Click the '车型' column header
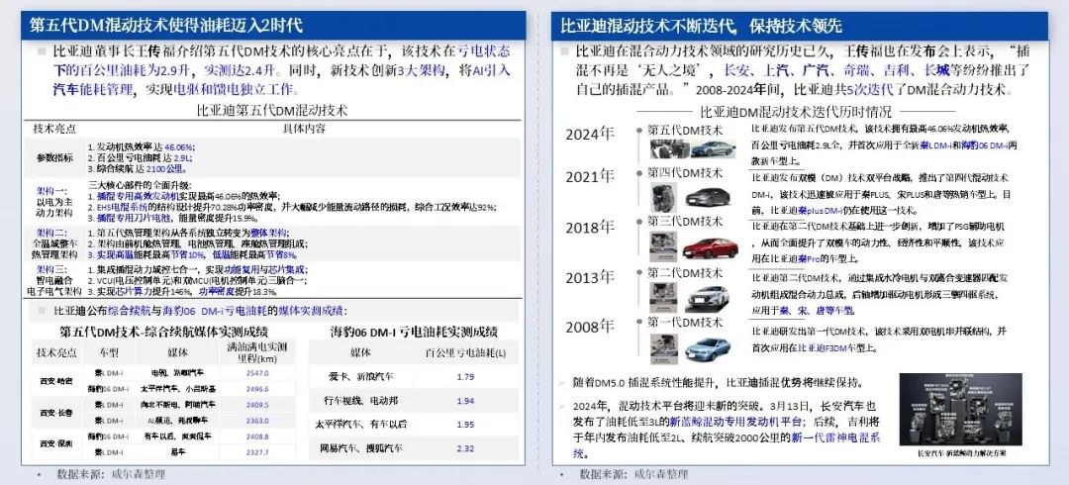Viewport: 1069px width, 485px height. coord(109,352)
